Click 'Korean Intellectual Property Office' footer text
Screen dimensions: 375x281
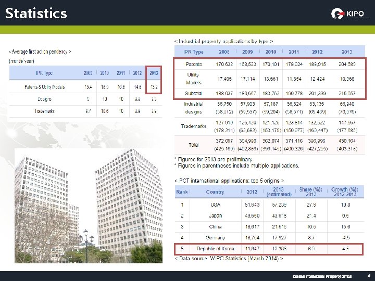tap(322, 276)
